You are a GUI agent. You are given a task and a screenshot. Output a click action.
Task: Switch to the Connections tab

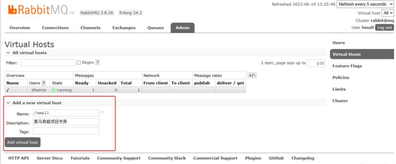55,28
